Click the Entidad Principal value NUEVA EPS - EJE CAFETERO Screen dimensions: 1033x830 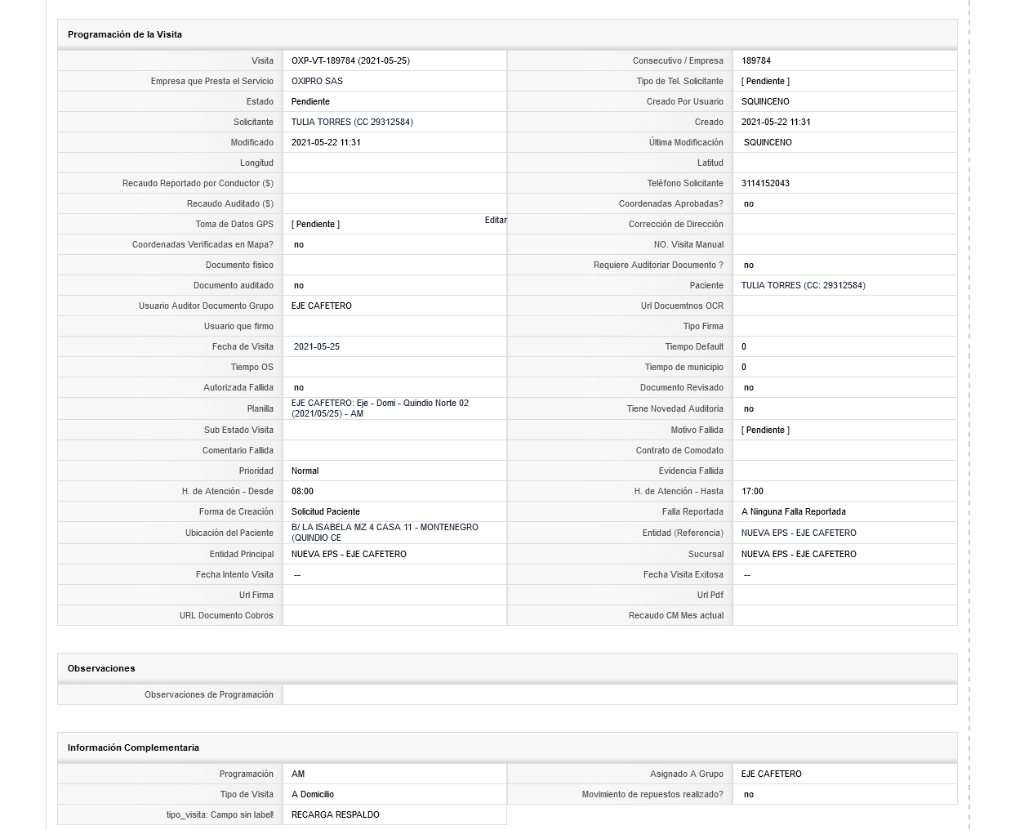click(349, 554)
